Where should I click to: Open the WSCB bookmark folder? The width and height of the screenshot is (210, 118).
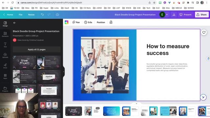coord(127,8)
